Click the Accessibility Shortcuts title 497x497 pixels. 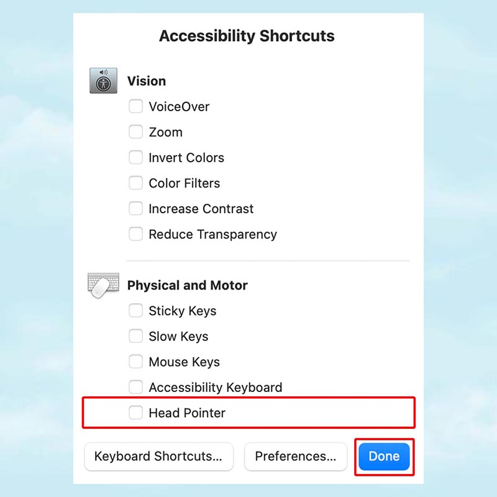(x=247, y=36)
